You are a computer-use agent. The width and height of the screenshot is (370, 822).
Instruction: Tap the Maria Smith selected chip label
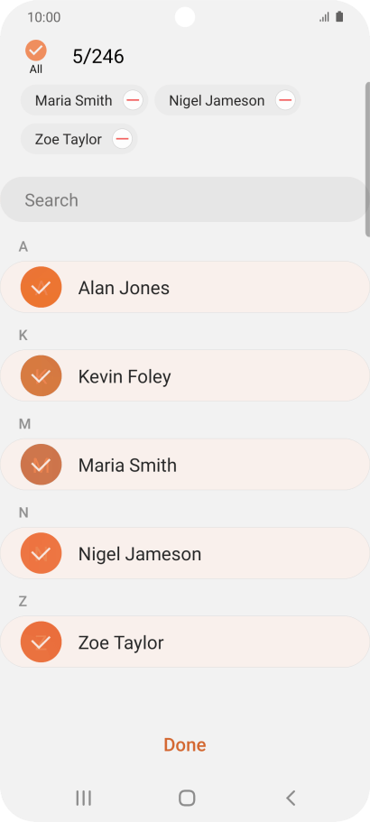tap(73, 101)
